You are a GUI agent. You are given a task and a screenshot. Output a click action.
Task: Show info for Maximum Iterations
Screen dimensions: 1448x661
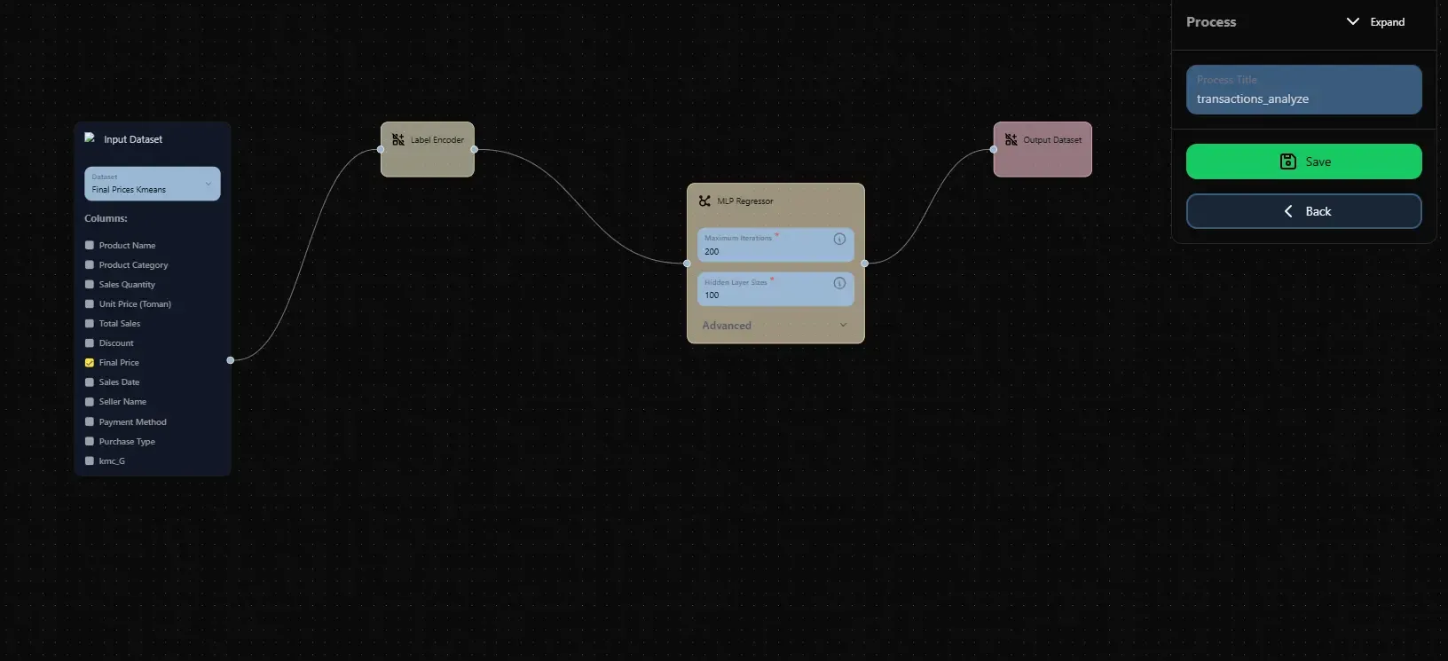(839, 239)
